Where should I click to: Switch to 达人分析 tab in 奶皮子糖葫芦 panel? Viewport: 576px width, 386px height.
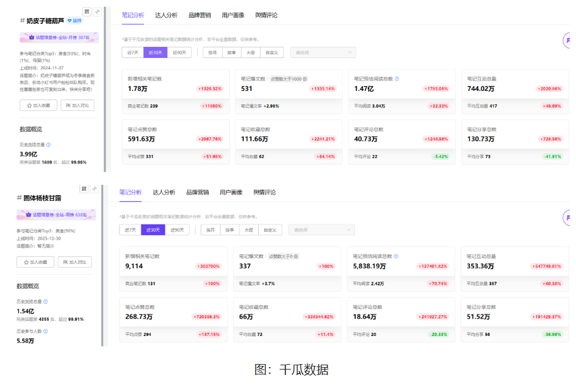point(166,15)
